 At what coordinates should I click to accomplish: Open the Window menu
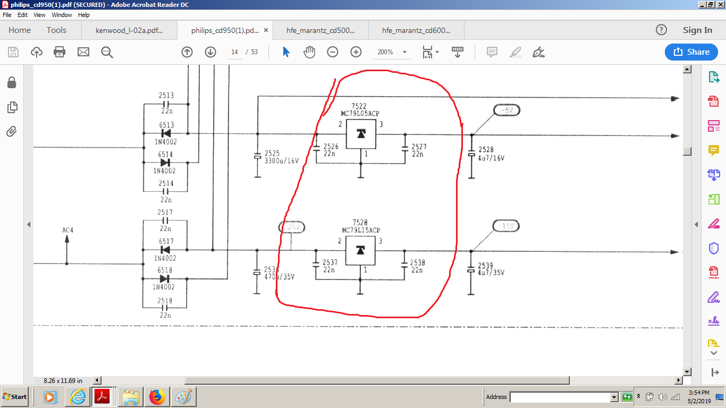[62, 15]
